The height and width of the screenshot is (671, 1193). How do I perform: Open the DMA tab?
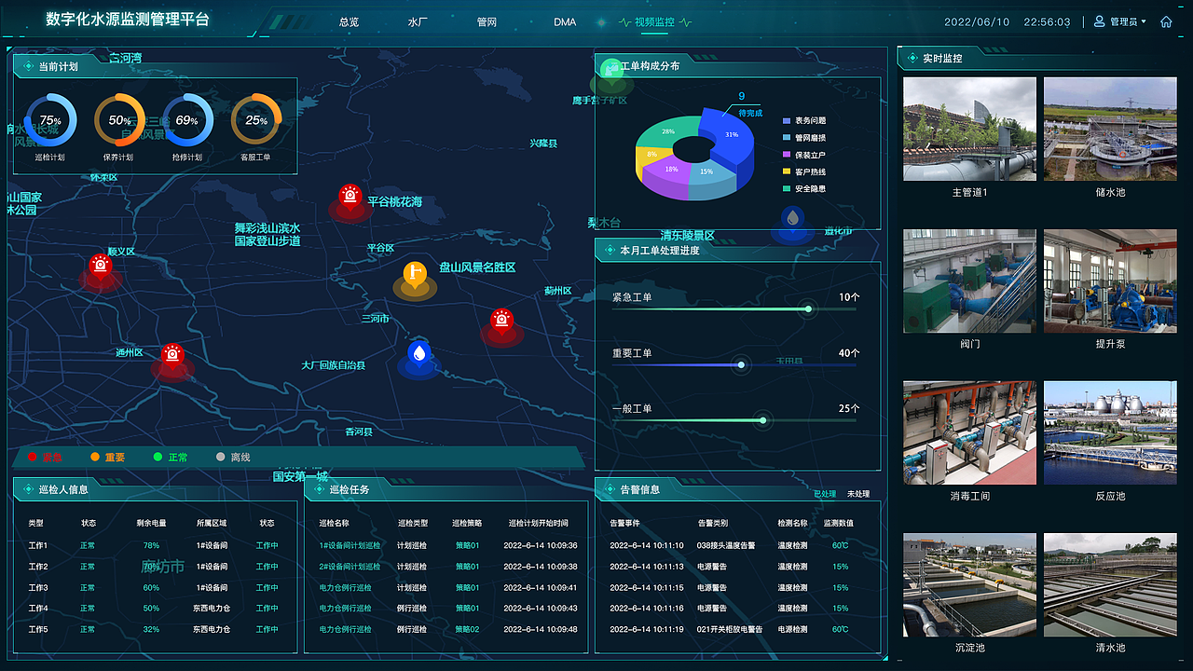(x=565, y=21)
